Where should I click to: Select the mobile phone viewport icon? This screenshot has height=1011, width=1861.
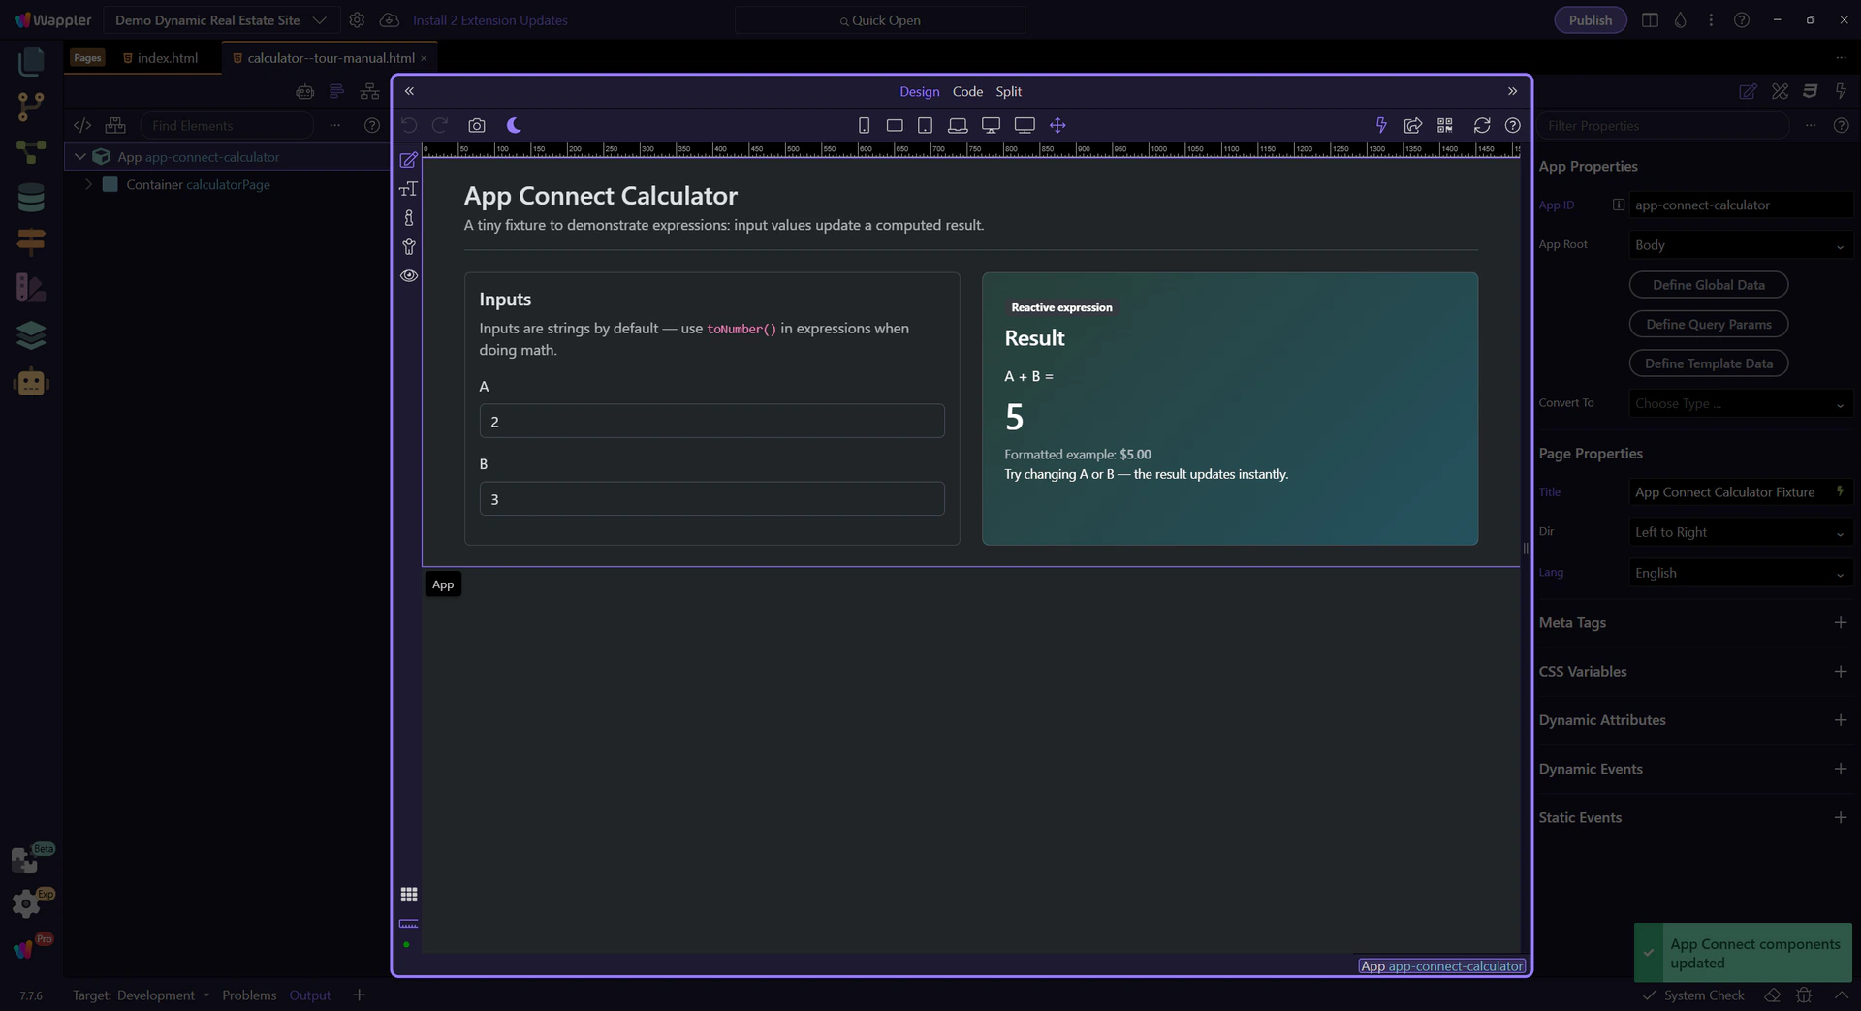click(864, 126)
